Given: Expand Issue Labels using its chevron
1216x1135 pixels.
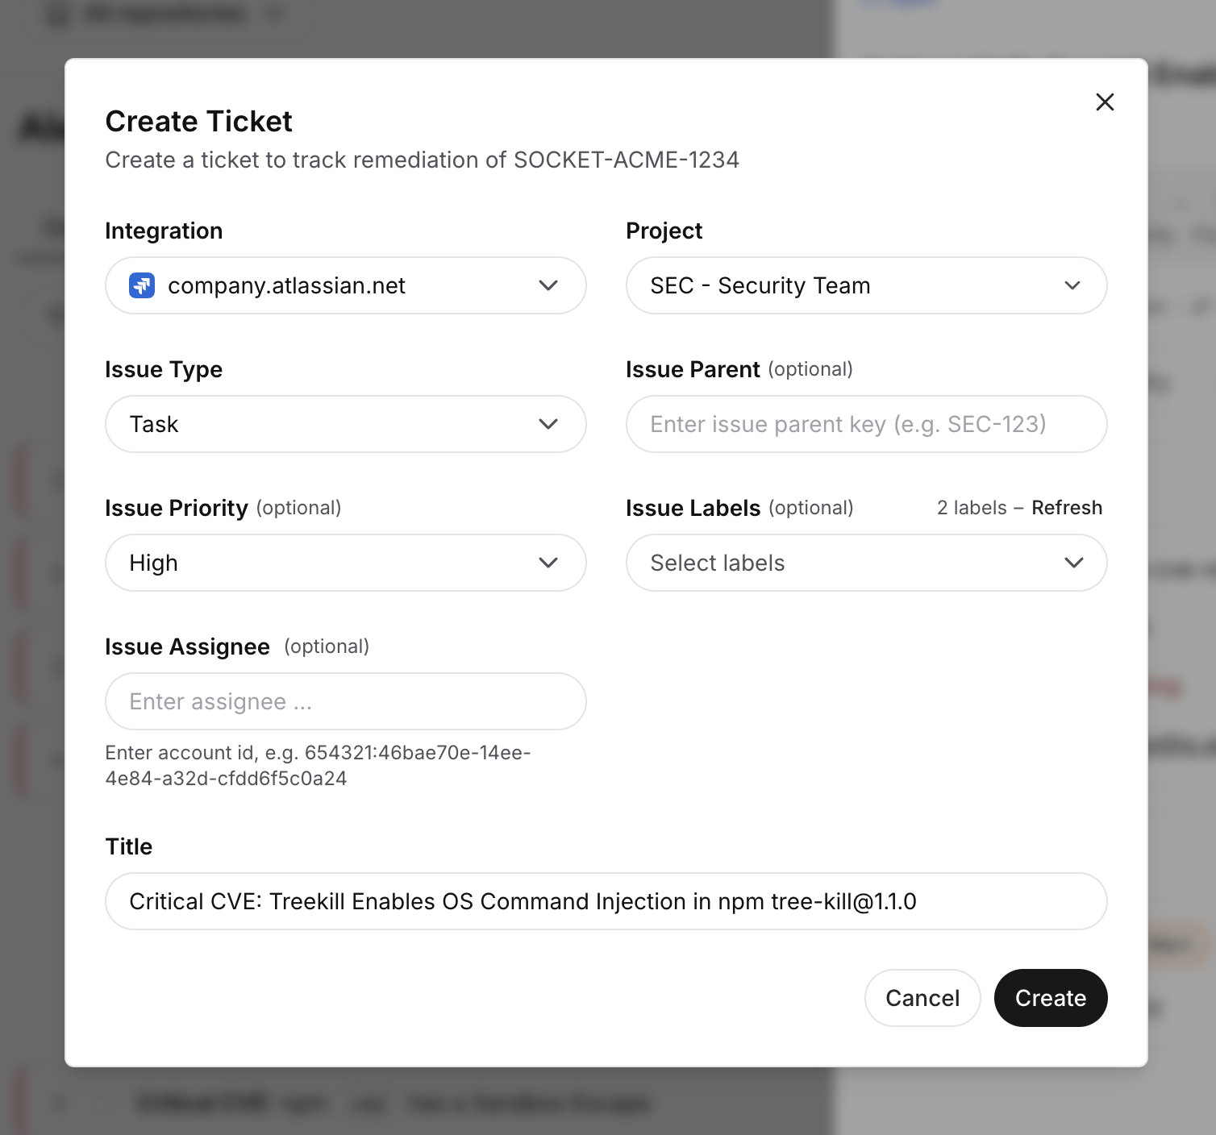Looking at the screenshot, I should click(1073, 563).
